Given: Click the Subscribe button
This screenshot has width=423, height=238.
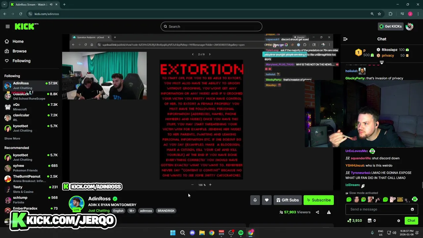Looking at the screenshot, I should tap(319, 200).
